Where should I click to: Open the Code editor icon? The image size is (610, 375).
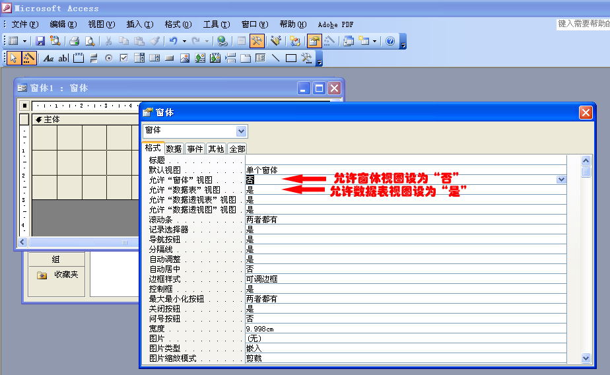(295, 41)
